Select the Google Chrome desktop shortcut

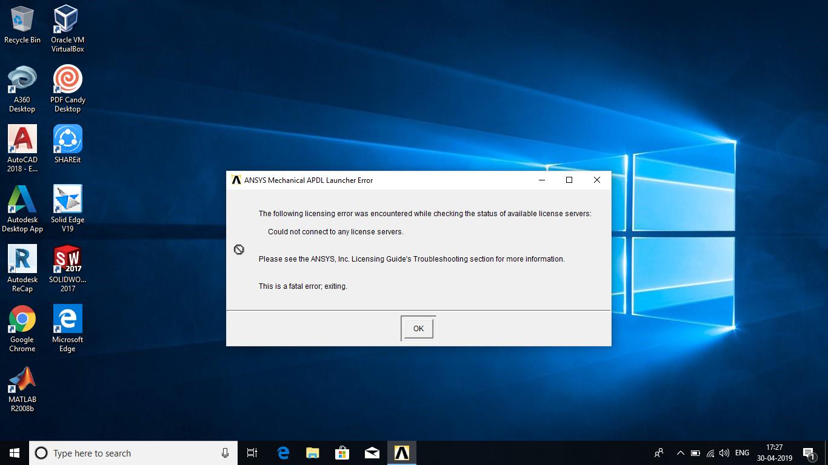[22, 329]
